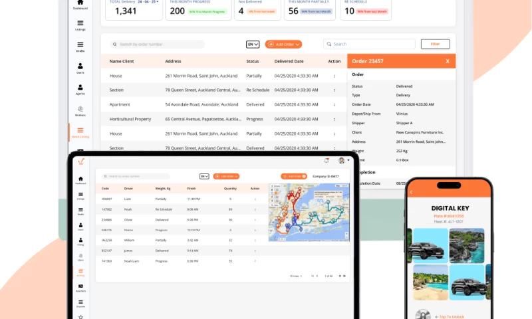
Task: Click the tablet app checkmark logo
Action: click(x=80, y=161)
